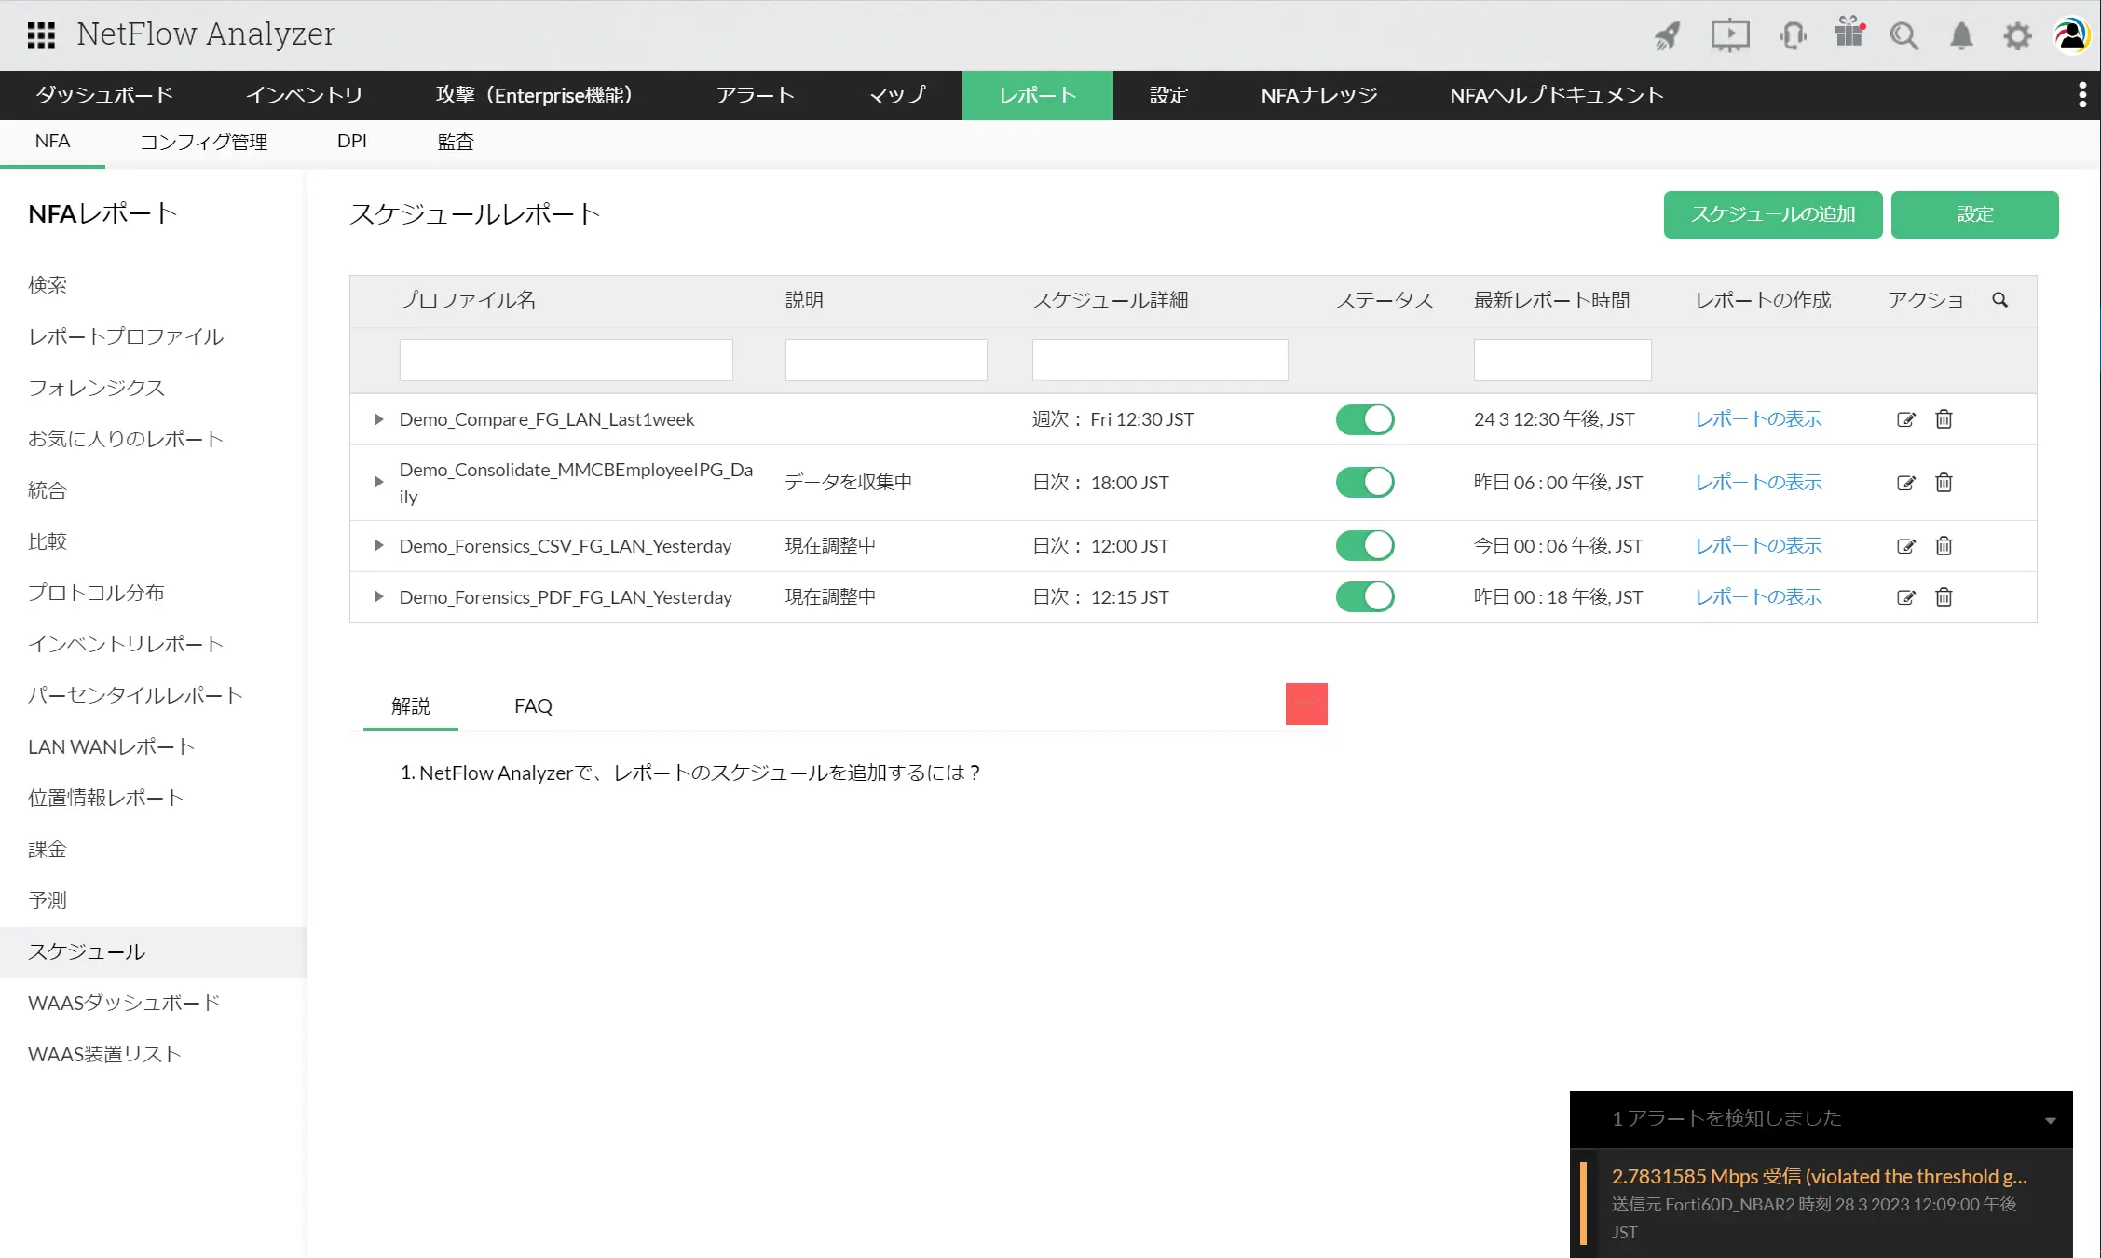Open the インベントリ main menu
Viewport: 2101px width, 1258px height.
pos(304,95)
